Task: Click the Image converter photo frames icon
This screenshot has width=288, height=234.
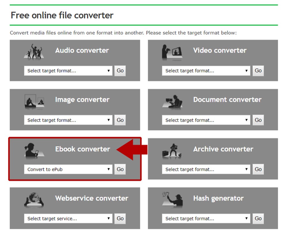Action: coord(33,101)
